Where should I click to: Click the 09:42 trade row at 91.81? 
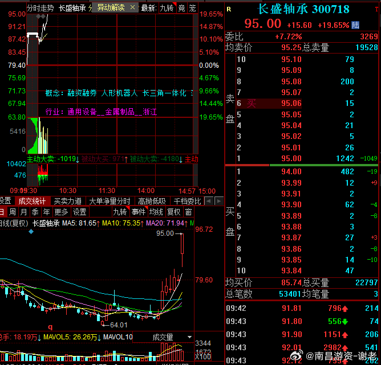click(302, 308)
